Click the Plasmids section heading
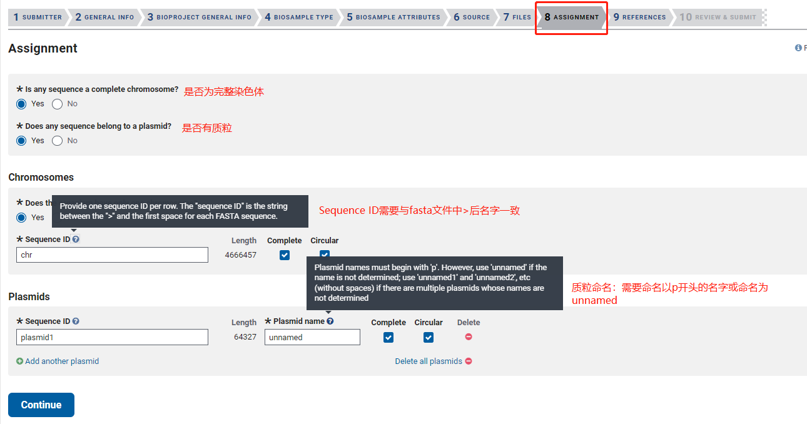Screen dimensions: 807x424 pos(29,296)
